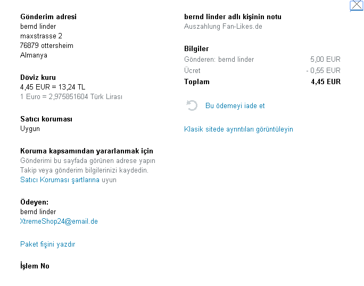
Task: Click the "Paket fişini yazdır" link
Action: (x=48, y=244)
